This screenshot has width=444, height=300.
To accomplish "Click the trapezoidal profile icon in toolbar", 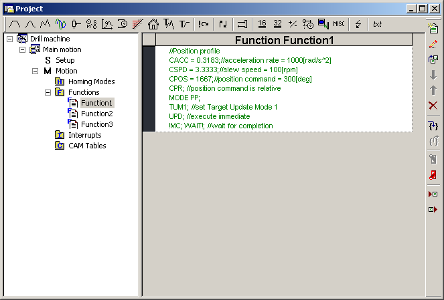I will [15, 24].
